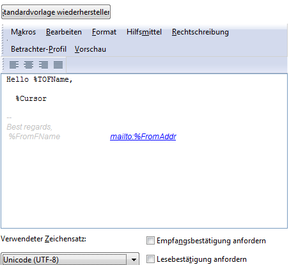Place cursor at the %Cursor macro line
The width and height of the screenshot is (289, 265).
[31, 98]
